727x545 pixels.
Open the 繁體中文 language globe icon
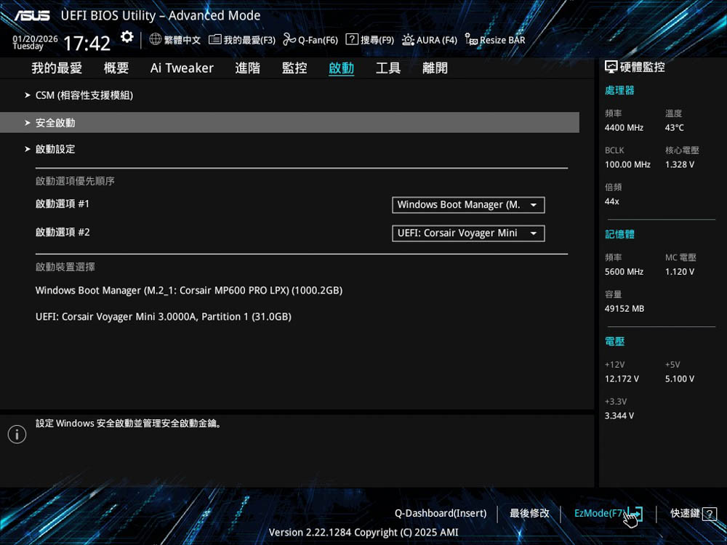156,40
